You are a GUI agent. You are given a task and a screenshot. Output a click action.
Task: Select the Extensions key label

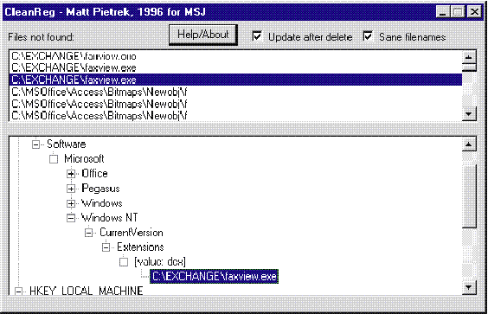click(140, 247)
